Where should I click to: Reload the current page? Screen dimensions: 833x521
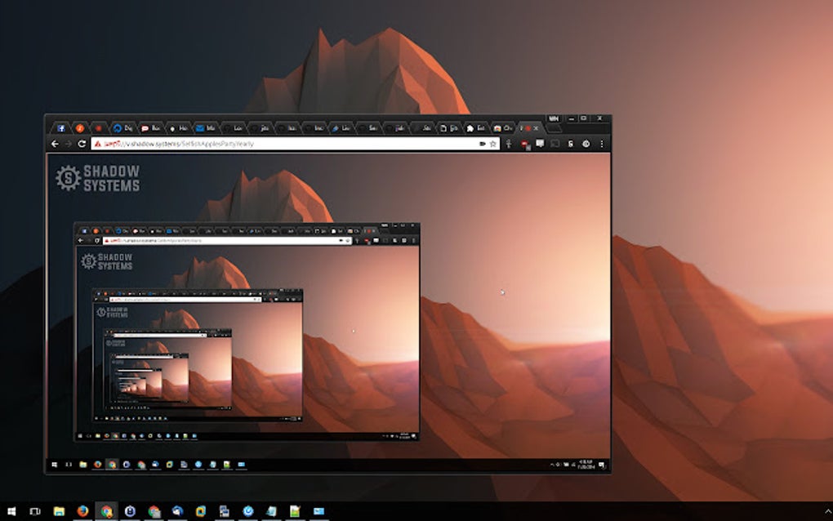tap(82, 144)
